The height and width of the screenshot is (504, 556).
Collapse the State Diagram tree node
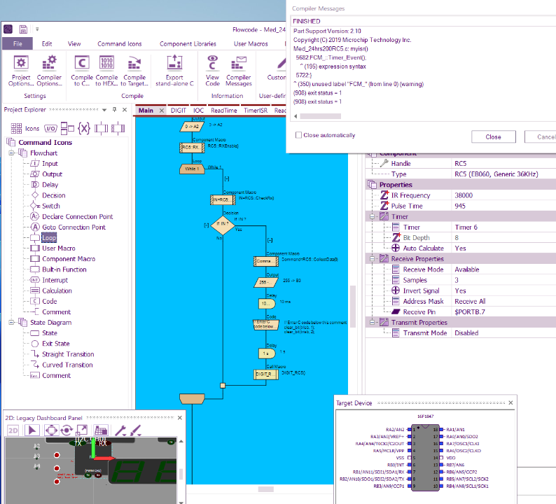[11, 323]
